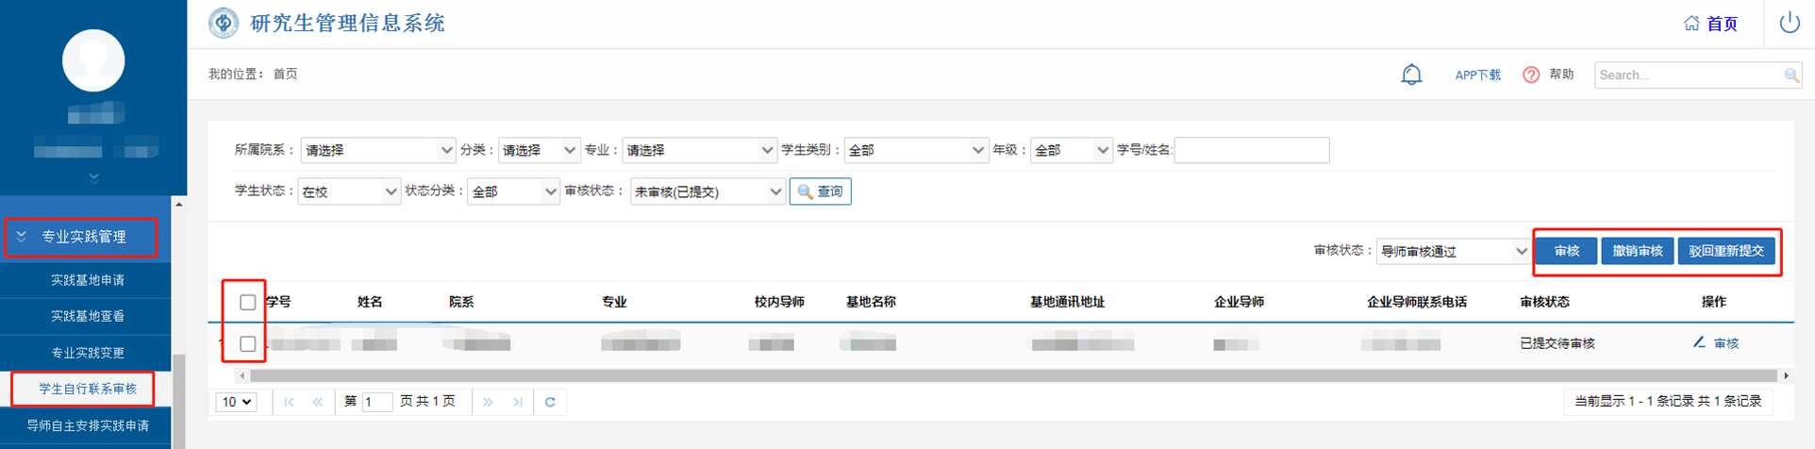
Task: Open 学生自行联系审核 in the sidebar
Action: click(x=87, y=389)
